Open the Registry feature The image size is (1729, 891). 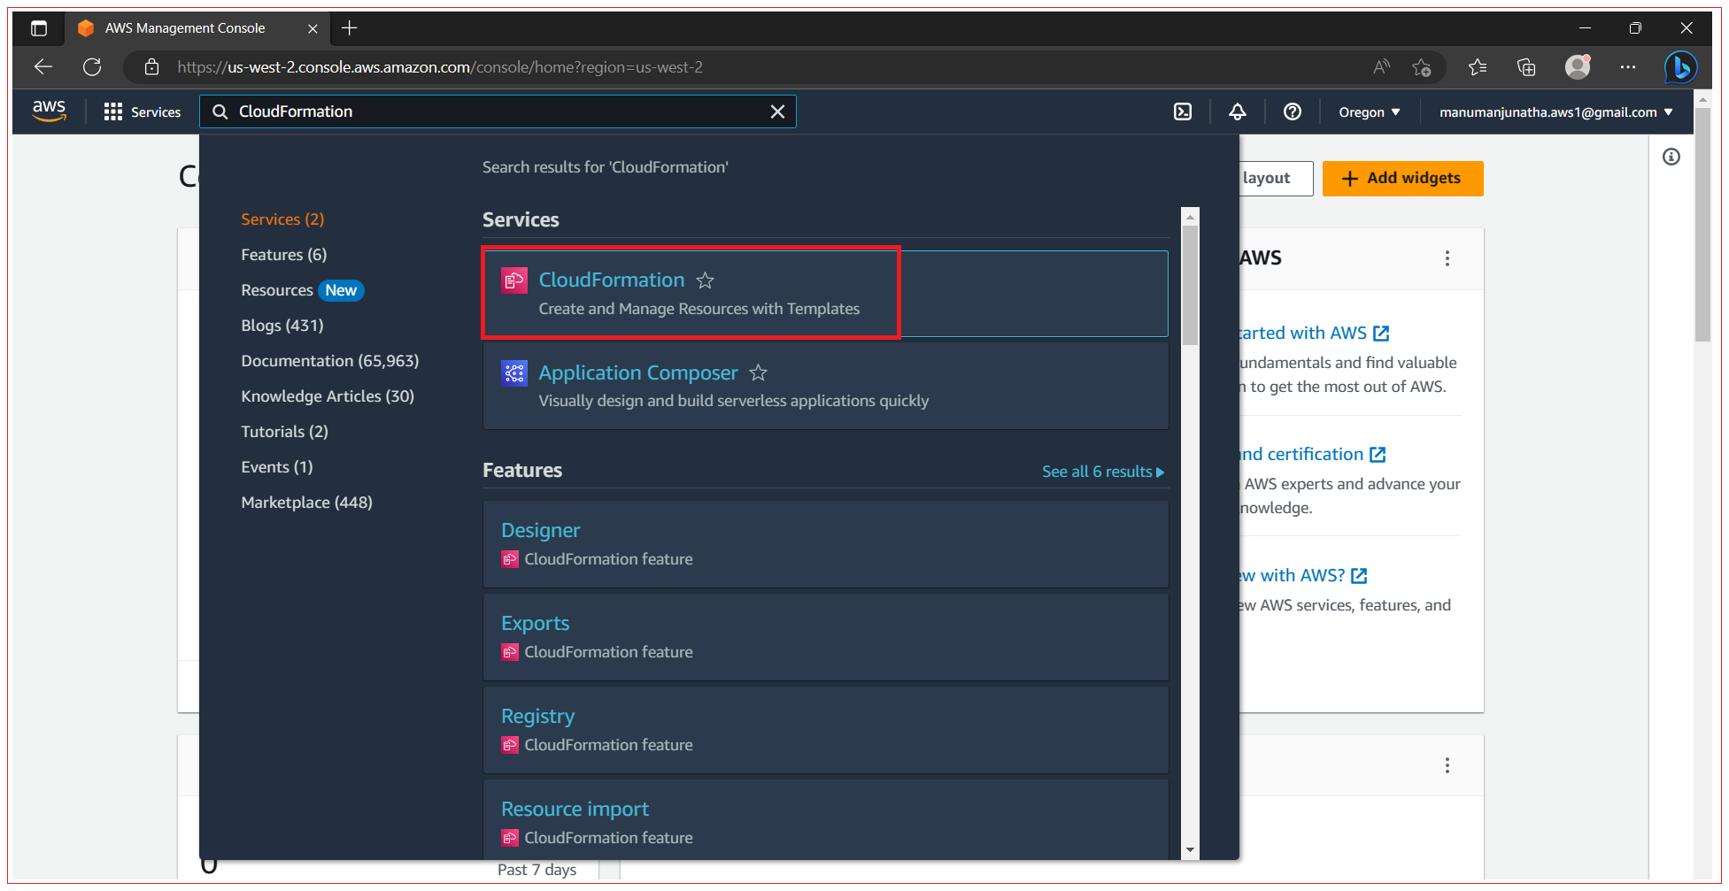[x=537, y=716]
